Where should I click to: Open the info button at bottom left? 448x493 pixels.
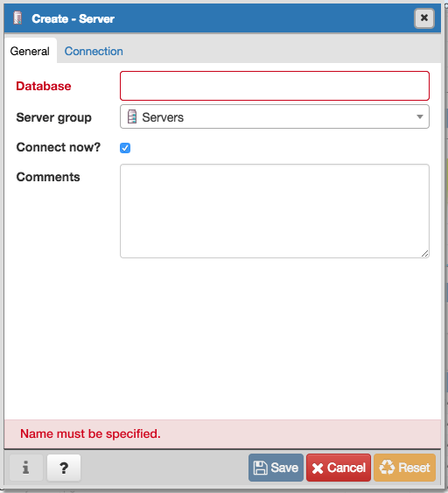pos(26,468)
